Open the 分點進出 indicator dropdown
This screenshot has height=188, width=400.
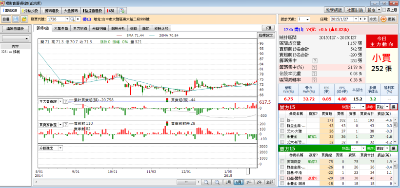pos(60,148)
